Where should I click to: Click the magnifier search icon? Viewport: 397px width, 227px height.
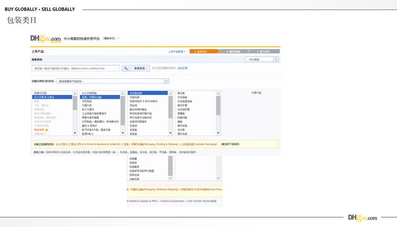point(125,68)
